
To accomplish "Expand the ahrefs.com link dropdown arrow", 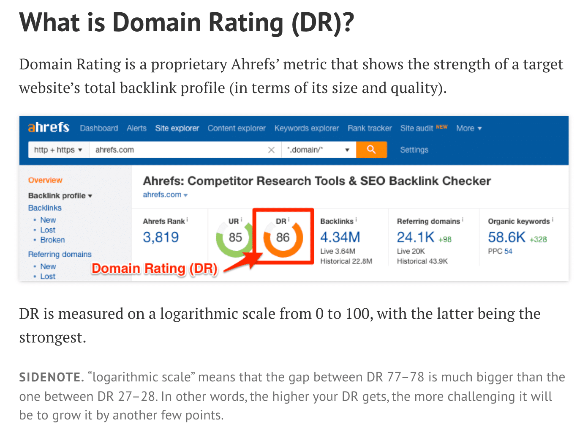I will pos(185,195).
